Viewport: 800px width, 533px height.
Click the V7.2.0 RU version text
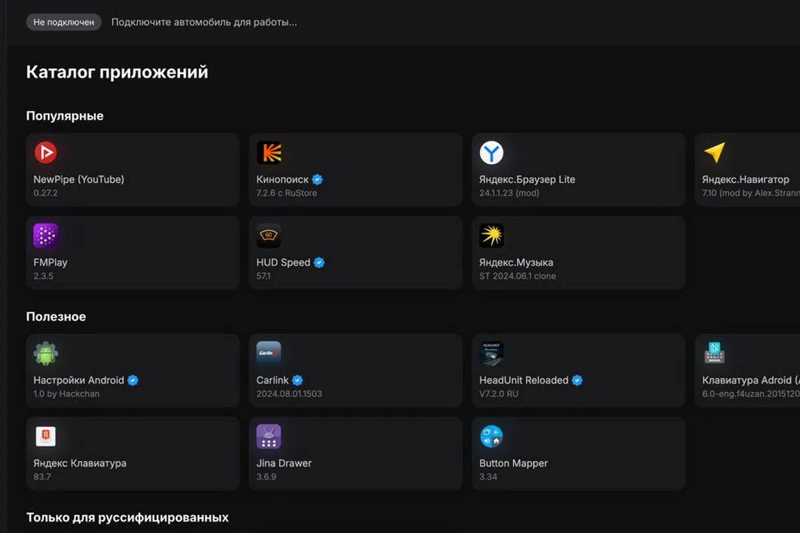pos(499,394)
